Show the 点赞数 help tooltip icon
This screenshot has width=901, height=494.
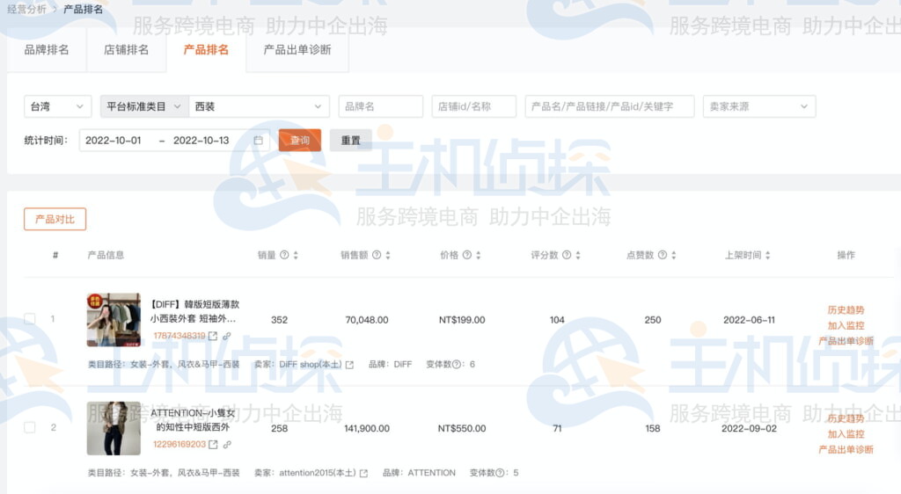663,255
